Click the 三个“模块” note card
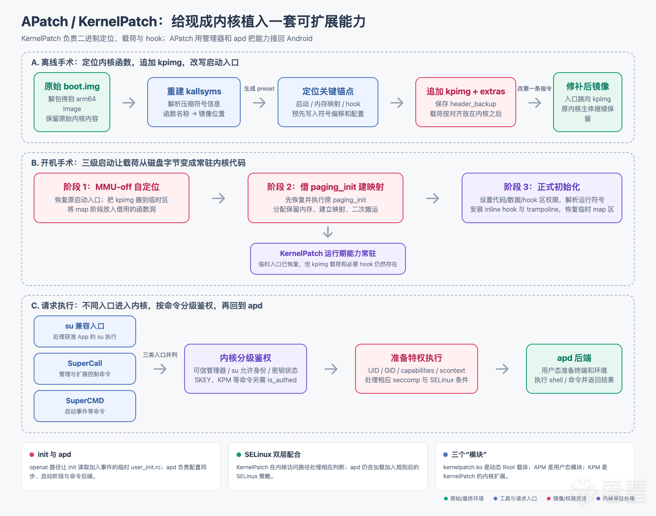This screenshot has height=516, width=656. point(535,466)
